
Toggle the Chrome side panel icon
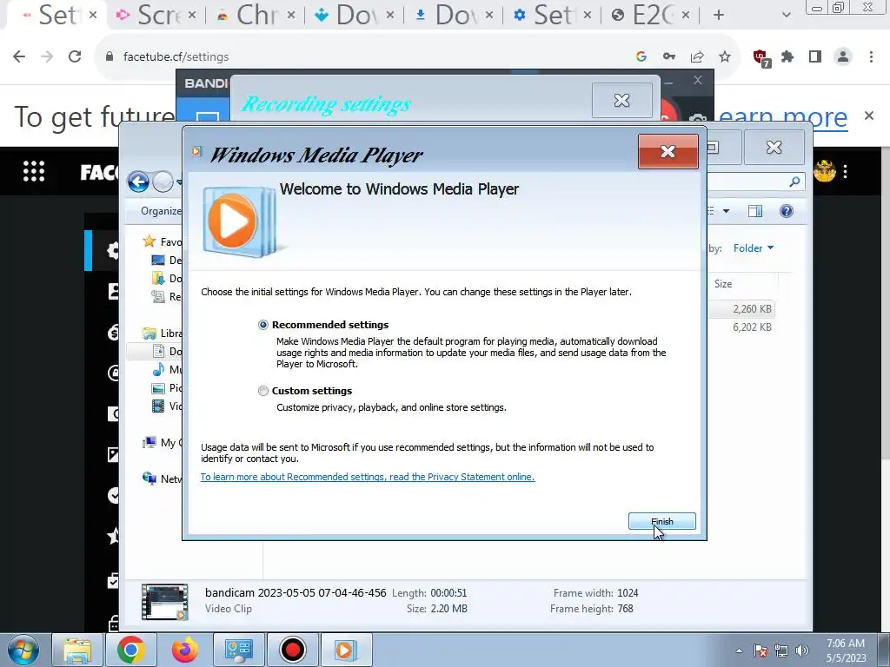click(815, 56)
